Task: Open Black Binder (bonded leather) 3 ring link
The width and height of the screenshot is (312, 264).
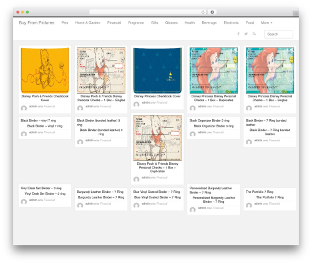Action: tap(101, 132)
